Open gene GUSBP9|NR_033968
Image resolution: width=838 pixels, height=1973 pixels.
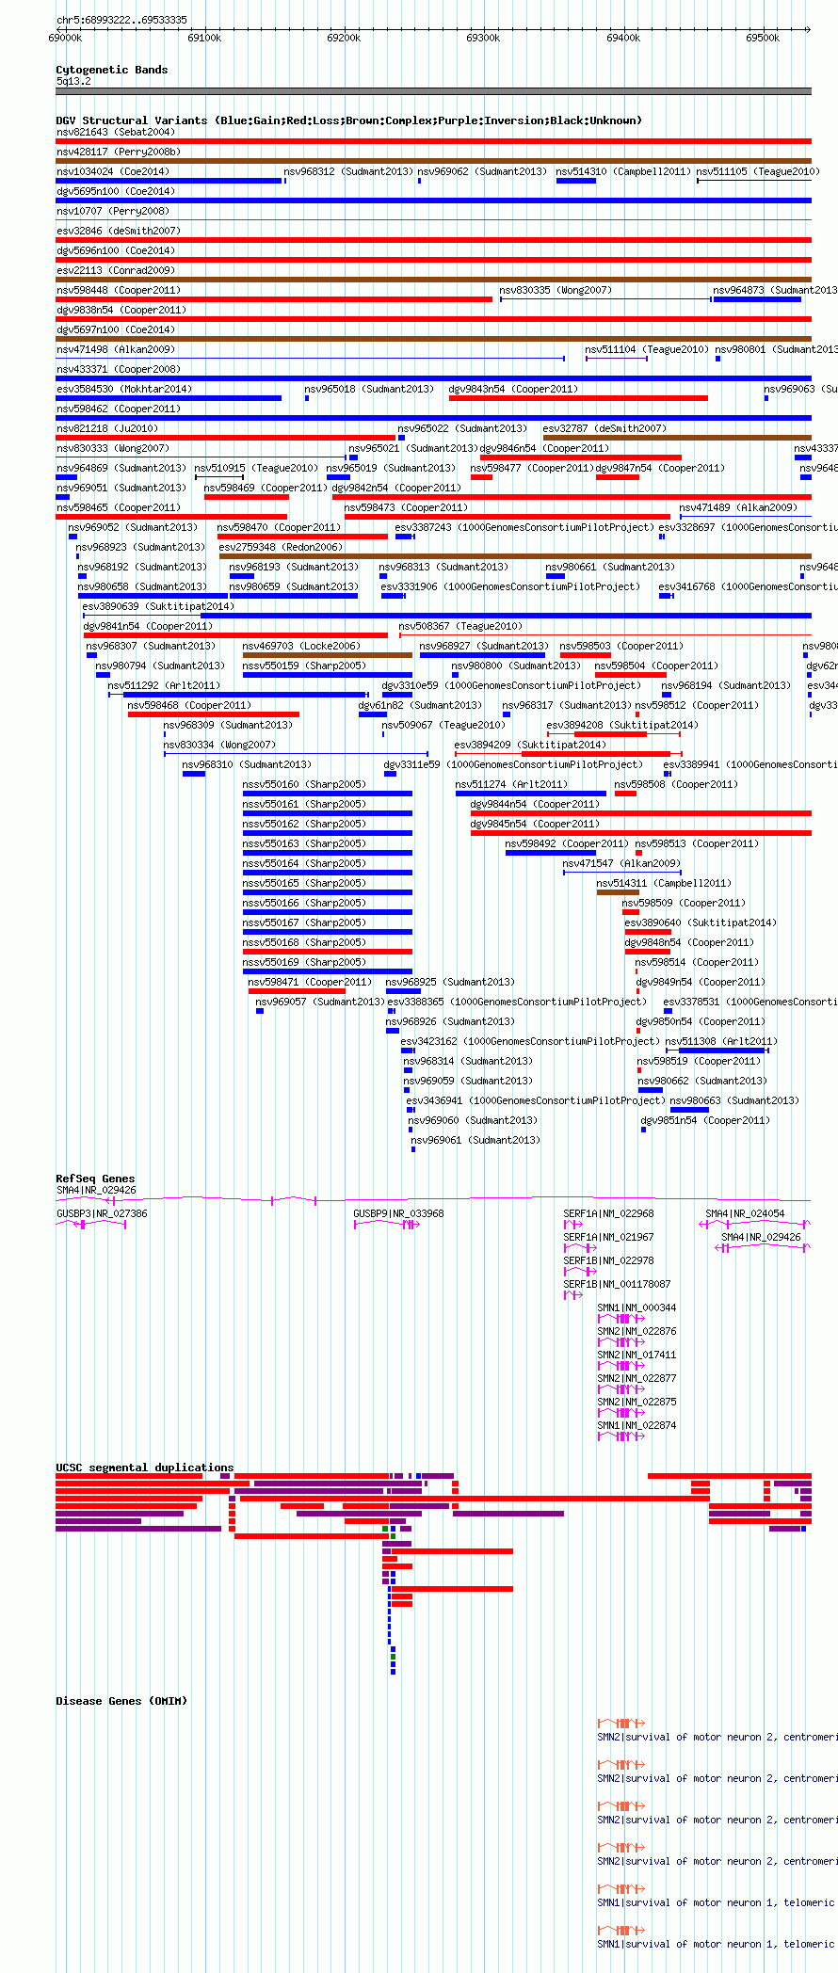click(398, 1213)
